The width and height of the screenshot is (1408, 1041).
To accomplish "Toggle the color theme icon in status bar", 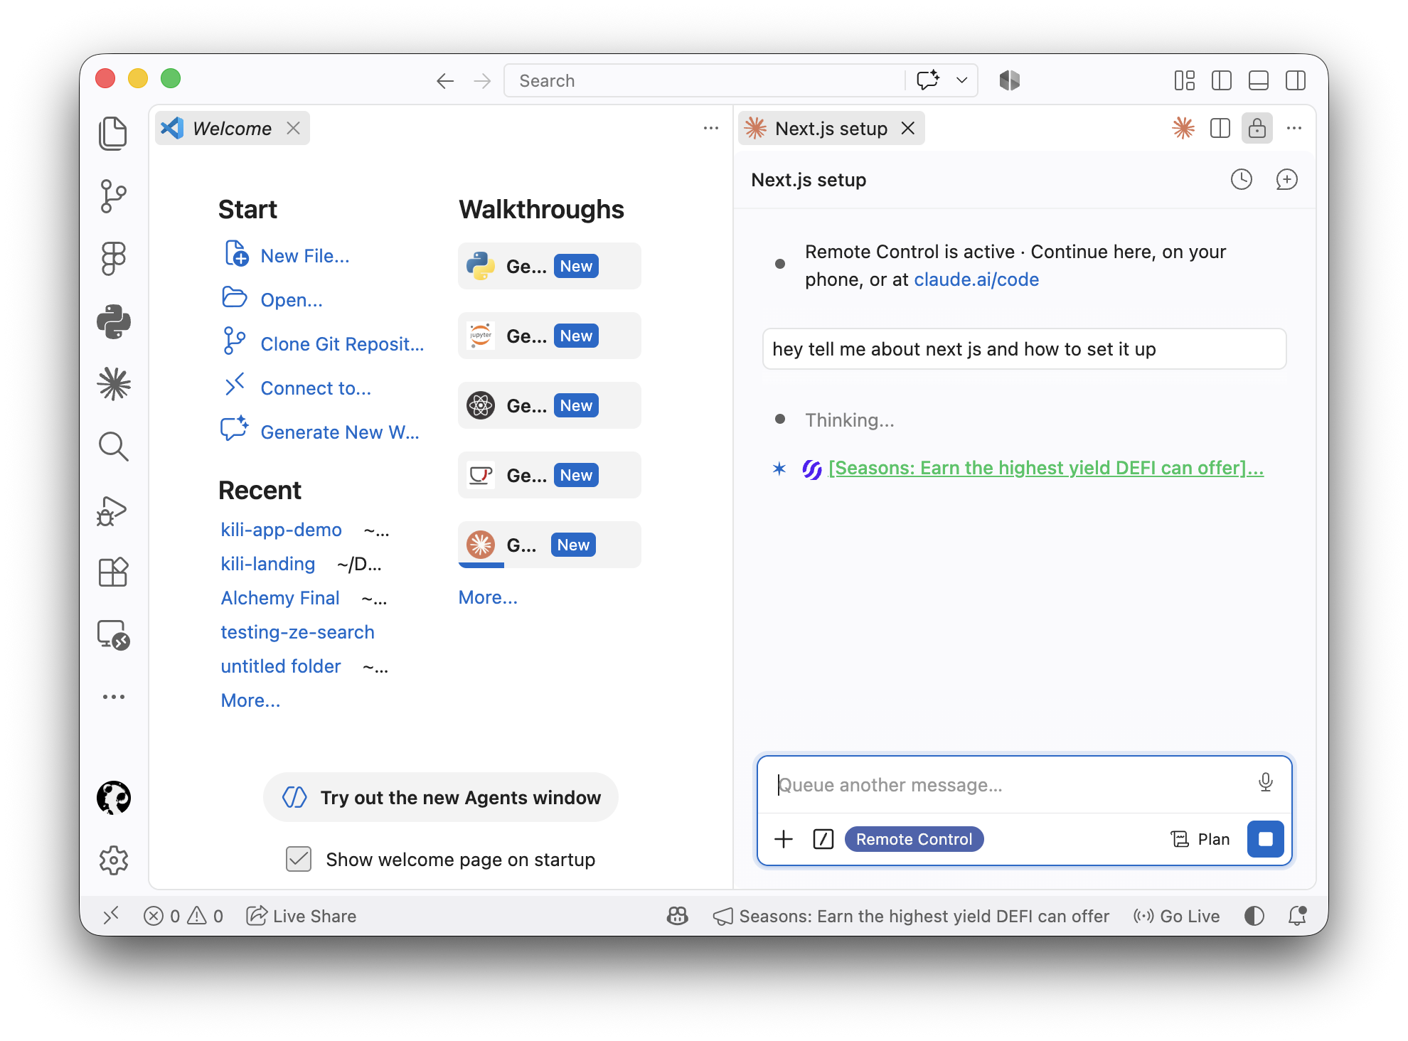I will pyautogui.click(x=1254, y=916).
